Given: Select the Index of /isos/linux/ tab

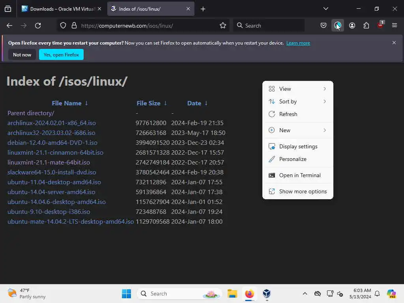Looking at the screenshot, I should (151, 9).
